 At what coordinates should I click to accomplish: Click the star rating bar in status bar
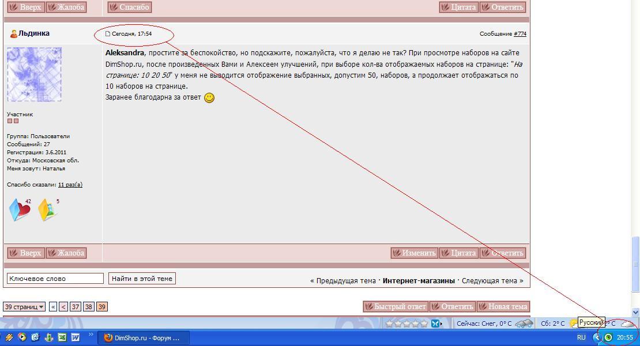(406, 324)
